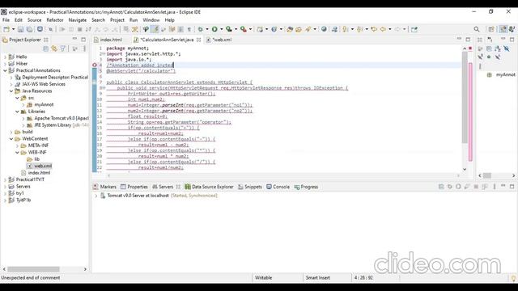Expand the Deployment Descriptor node
The width and height of the screenshot is (518, 291).
pyautogui.click(x=11, y=78)
